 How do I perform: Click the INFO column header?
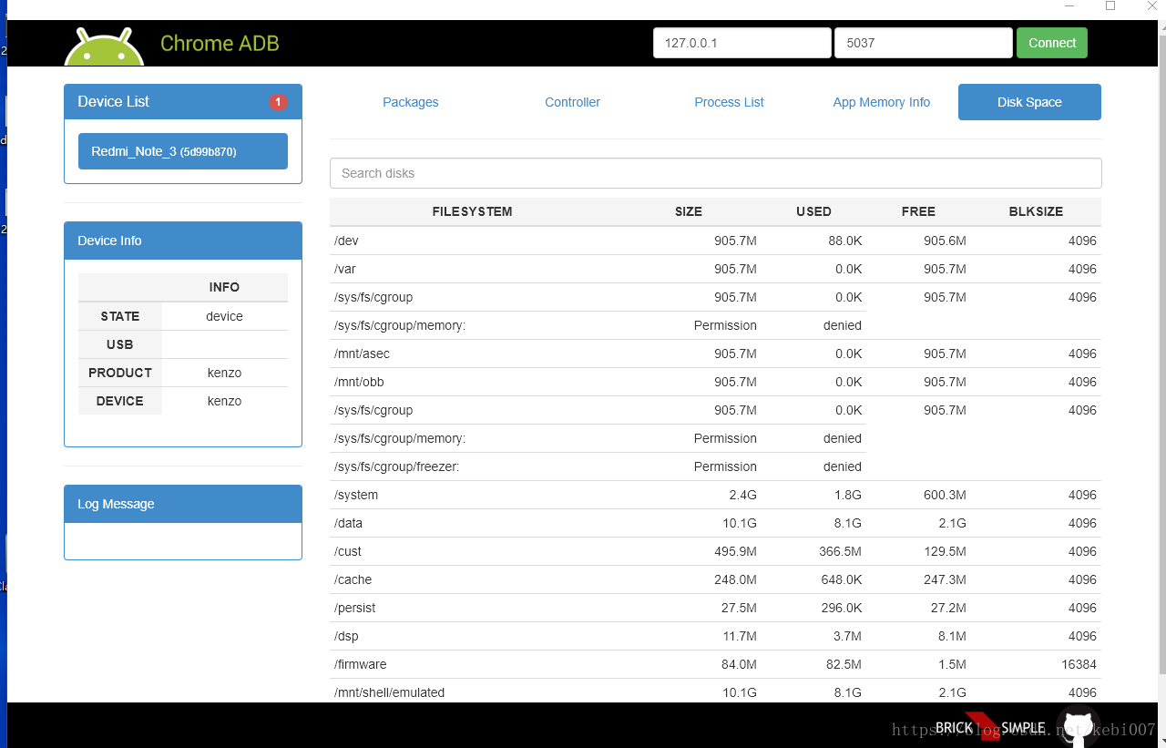click(224, 287)
